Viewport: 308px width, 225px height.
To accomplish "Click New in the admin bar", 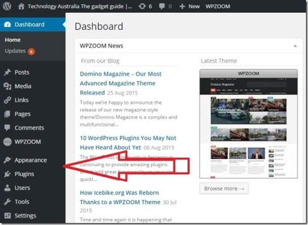I will [x=194, y=7].
